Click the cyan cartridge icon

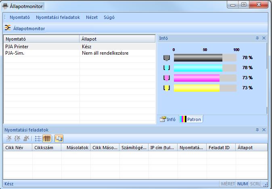click(x=167, y=68)
